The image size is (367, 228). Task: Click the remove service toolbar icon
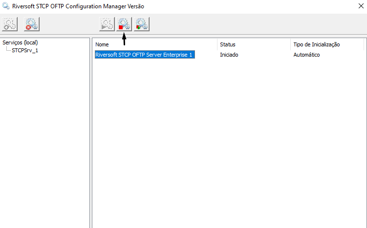pyautogui.click(x=32, y=24)
